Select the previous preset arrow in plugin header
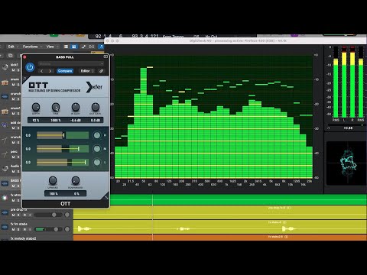367x275 pixels. coord(42,71)
